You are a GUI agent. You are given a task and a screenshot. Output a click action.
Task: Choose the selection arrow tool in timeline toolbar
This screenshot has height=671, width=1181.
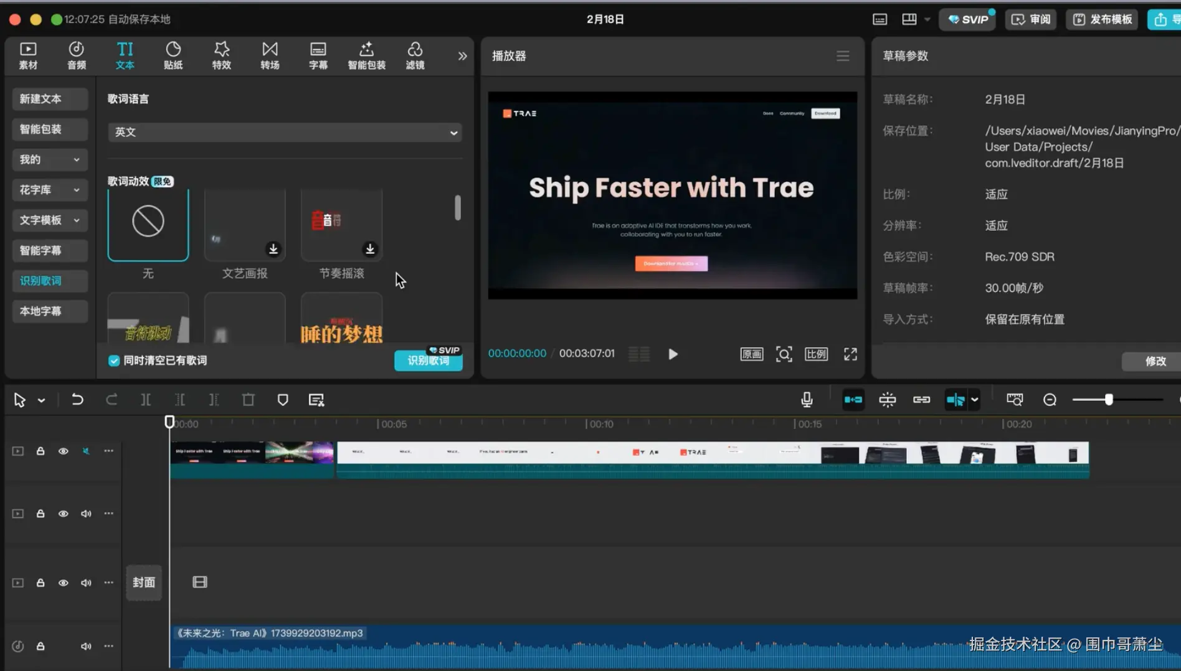(20, 400)
